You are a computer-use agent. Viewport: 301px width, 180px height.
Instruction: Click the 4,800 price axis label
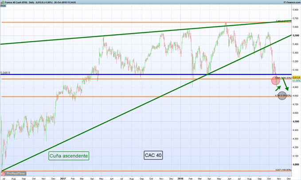click(x=296, y=96)
